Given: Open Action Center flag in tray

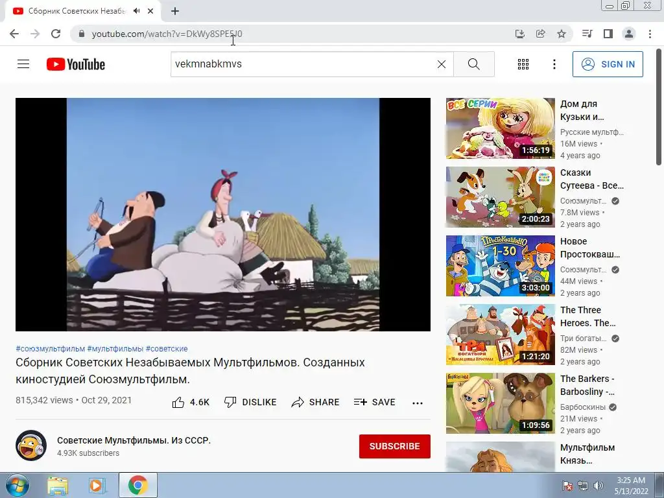Looking at the screenshot, I should coord(567,486).
